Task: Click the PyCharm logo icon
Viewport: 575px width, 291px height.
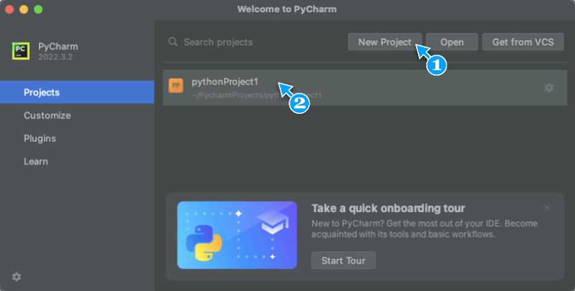Action: 20,51
